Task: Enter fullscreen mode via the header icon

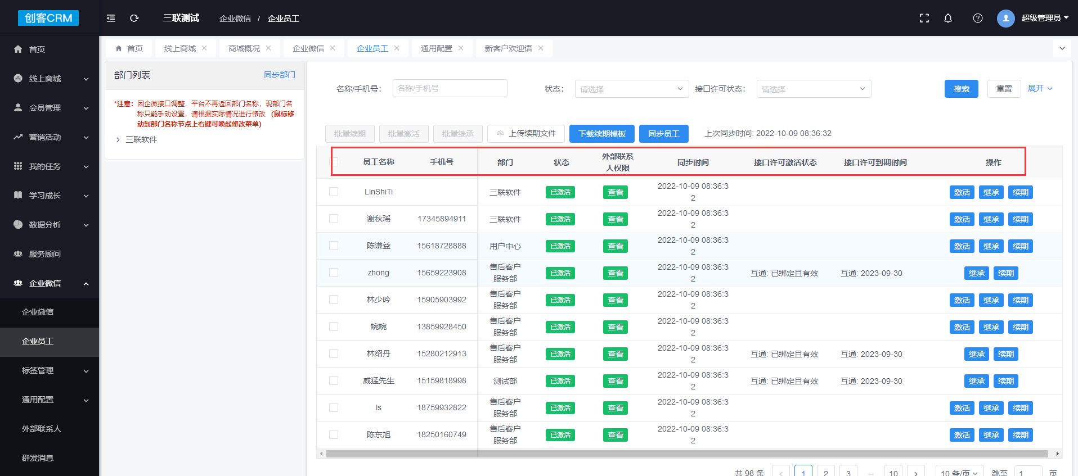Action: tap(924, 18)
